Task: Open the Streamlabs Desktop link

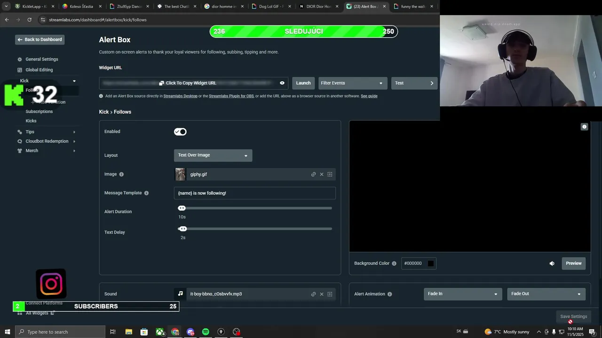Action: (180, 96)
